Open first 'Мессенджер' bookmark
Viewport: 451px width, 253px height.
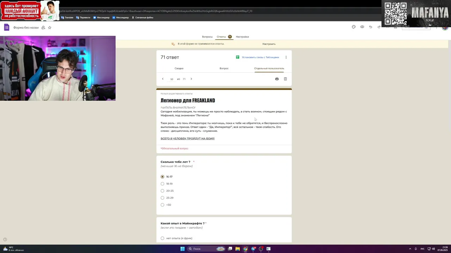(101, 18)
